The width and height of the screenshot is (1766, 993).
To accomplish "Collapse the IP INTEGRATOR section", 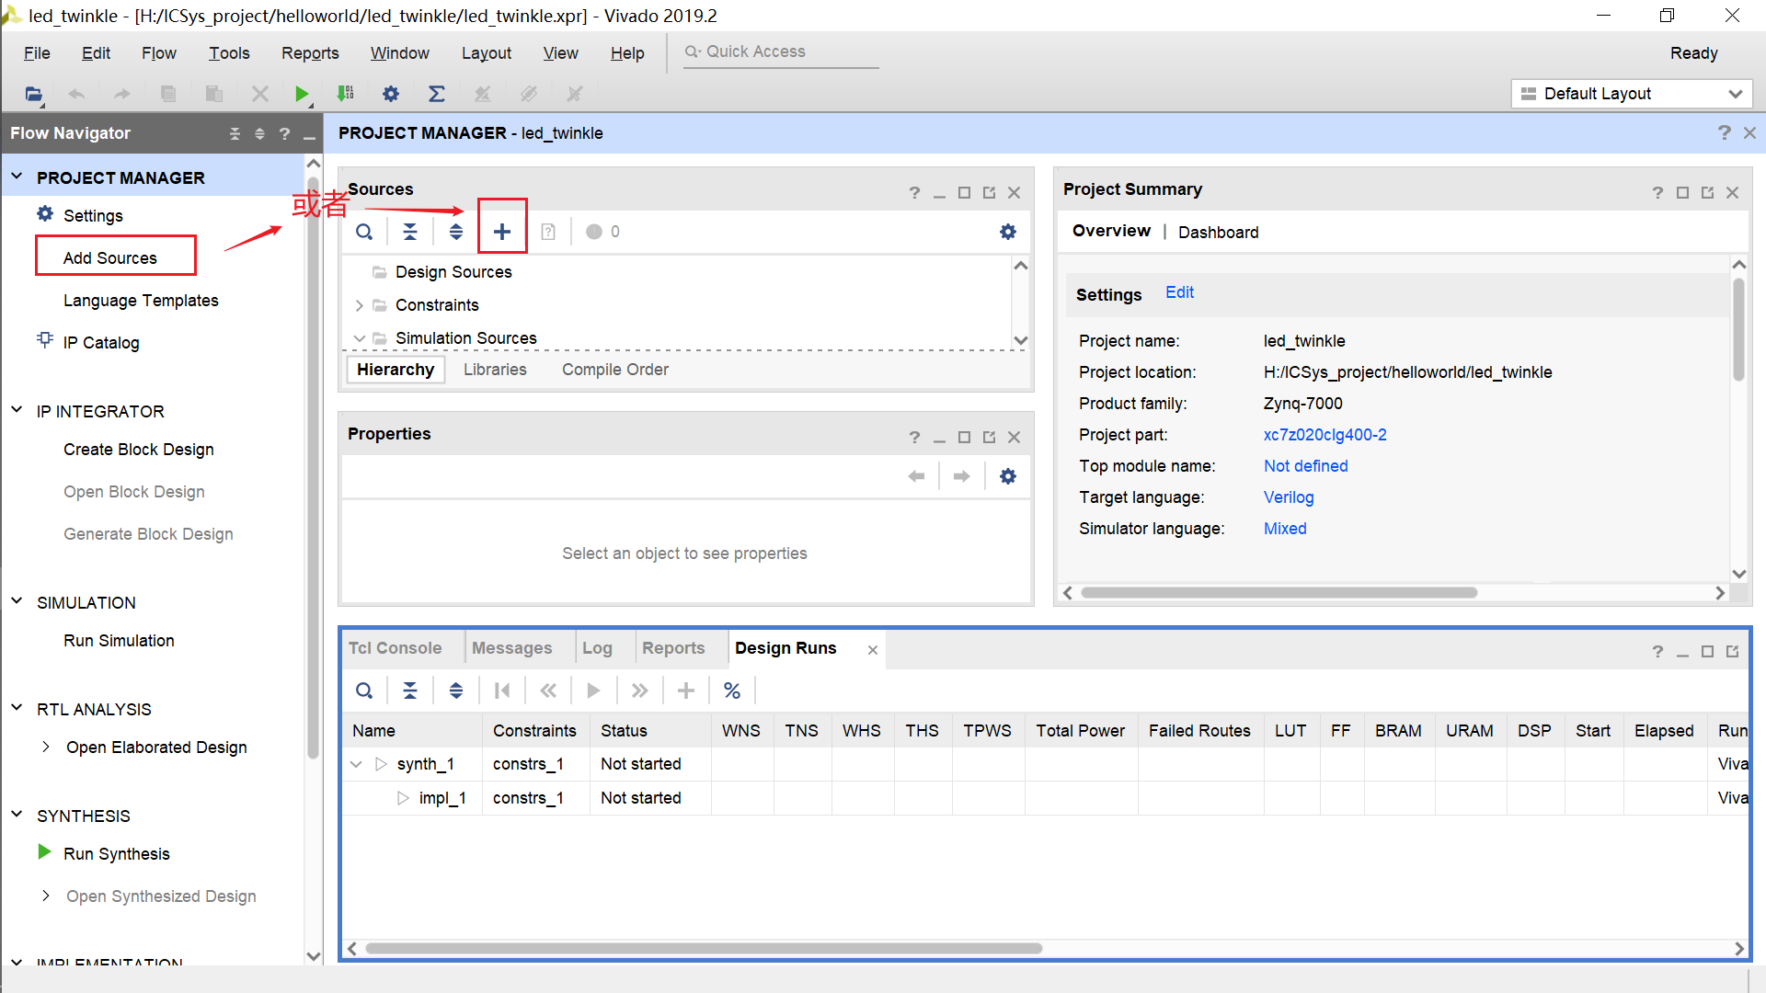I will coord(17,411).
